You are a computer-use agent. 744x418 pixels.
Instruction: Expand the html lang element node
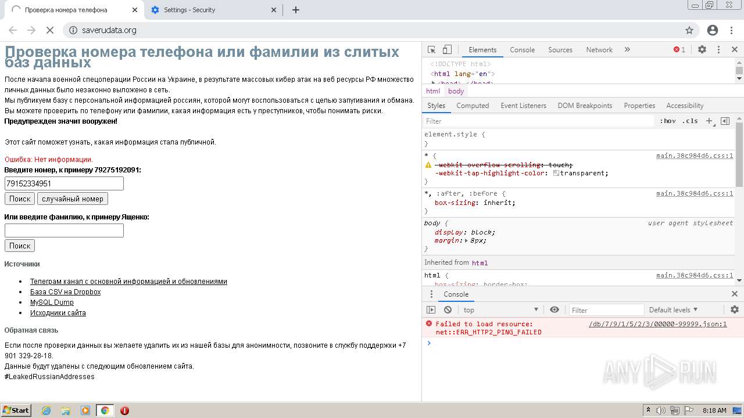click(463, 74)
